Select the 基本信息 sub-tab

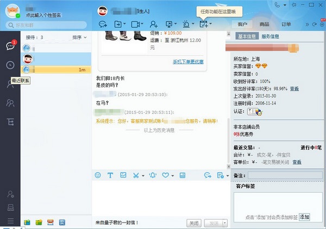[247, 36]
